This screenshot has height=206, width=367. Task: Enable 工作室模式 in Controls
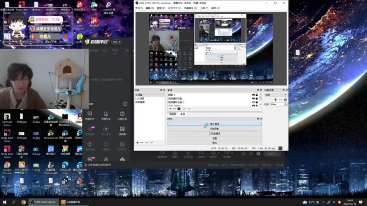[215, 134]
